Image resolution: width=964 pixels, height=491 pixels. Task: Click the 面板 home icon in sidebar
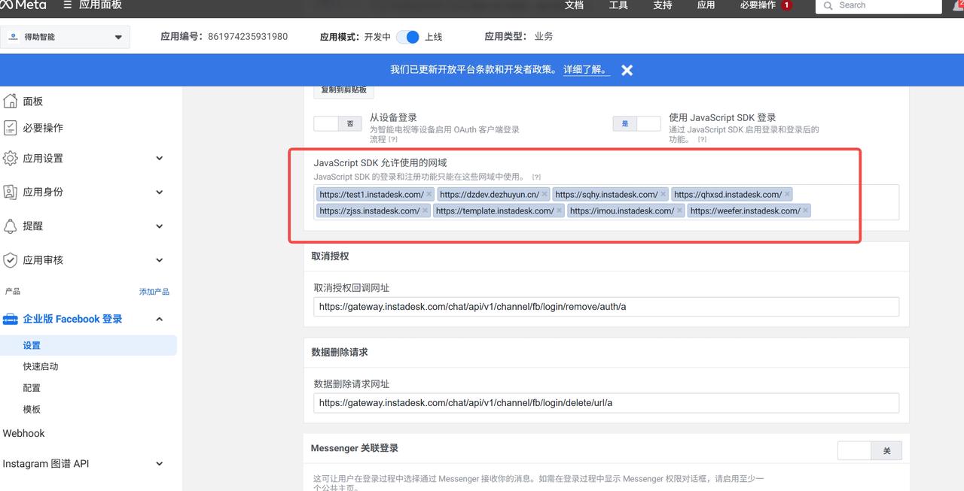(x=11, y=101)
